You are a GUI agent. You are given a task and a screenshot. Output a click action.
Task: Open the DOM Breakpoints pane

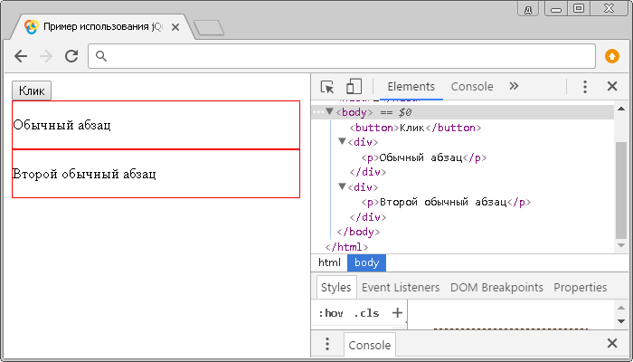(x=496, y=287)
